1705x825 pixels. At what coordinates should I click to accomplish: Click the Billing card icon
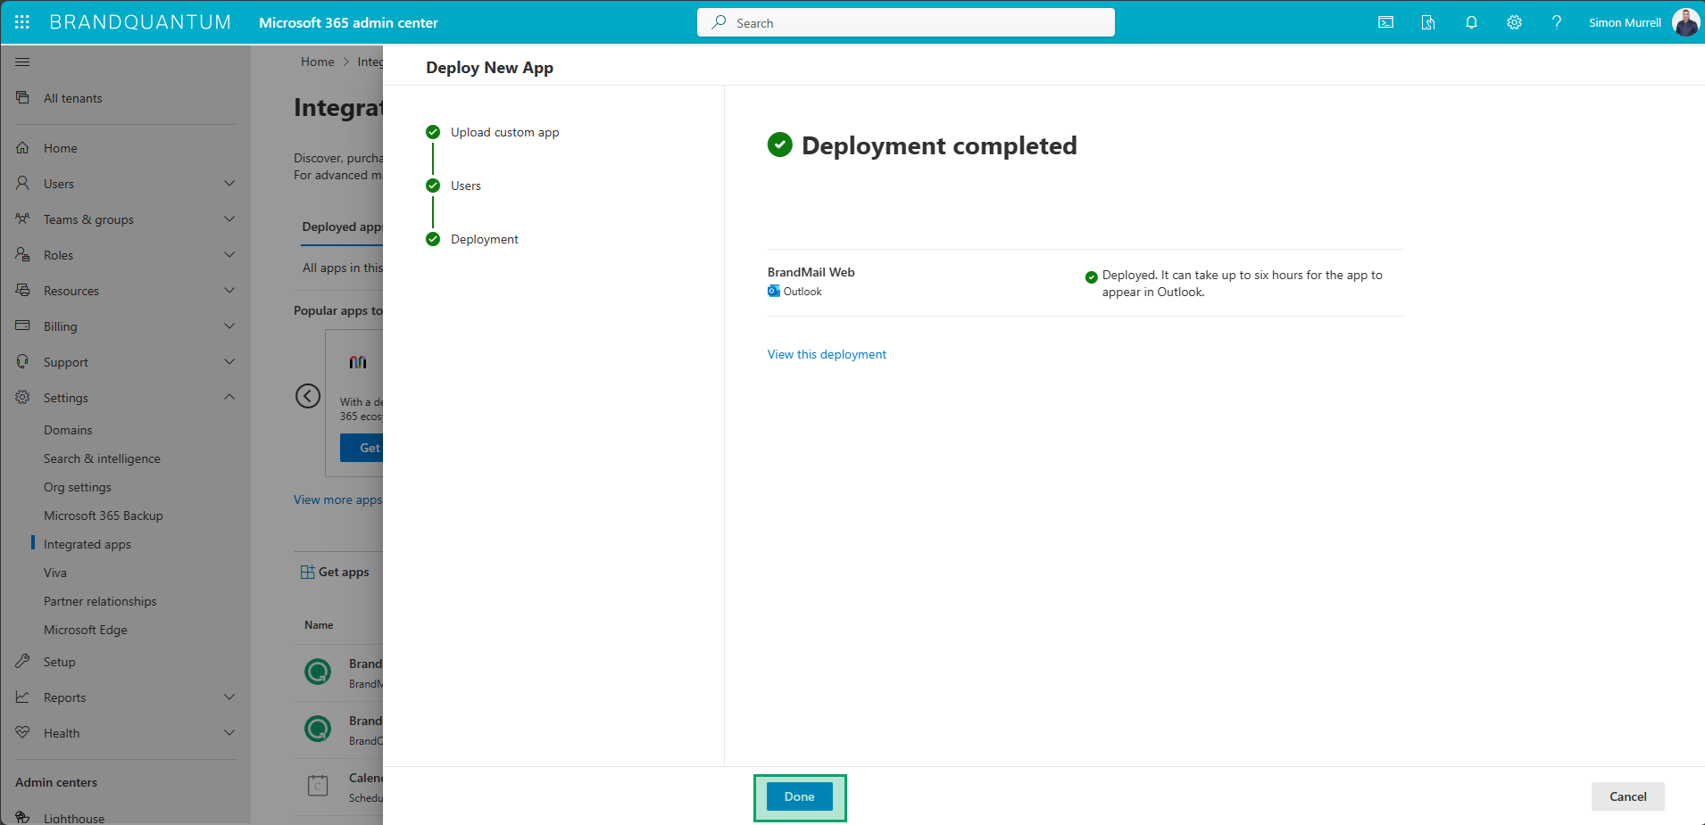point(22,326)
